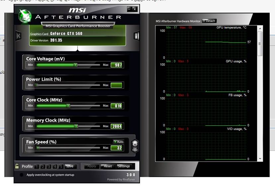Click the driver version 391.35 text

(56, 40)
